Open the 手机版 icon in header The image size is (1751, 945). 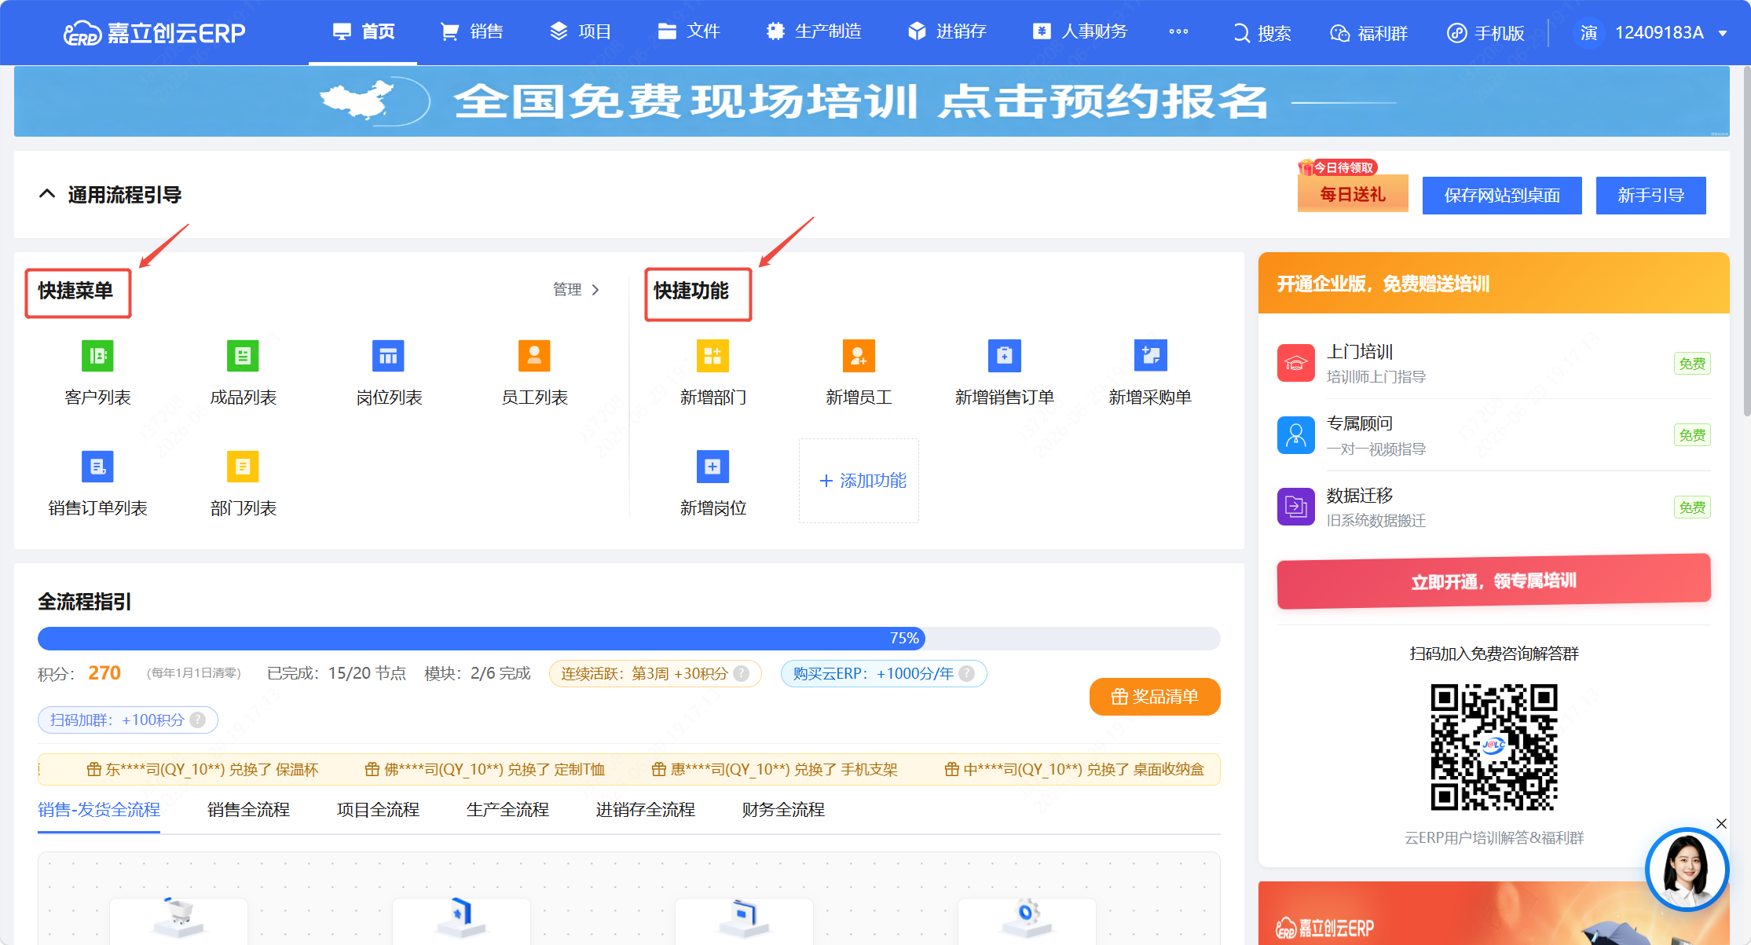(x=1456, y=33)
